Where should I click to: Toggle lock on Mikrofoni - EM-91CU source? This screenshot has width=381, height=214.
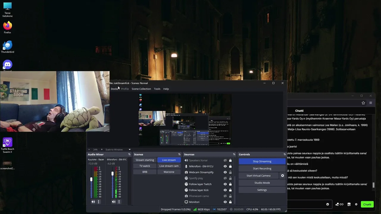[230, 166]
